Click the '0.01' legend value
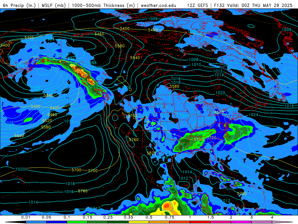 tap(26, 217)
